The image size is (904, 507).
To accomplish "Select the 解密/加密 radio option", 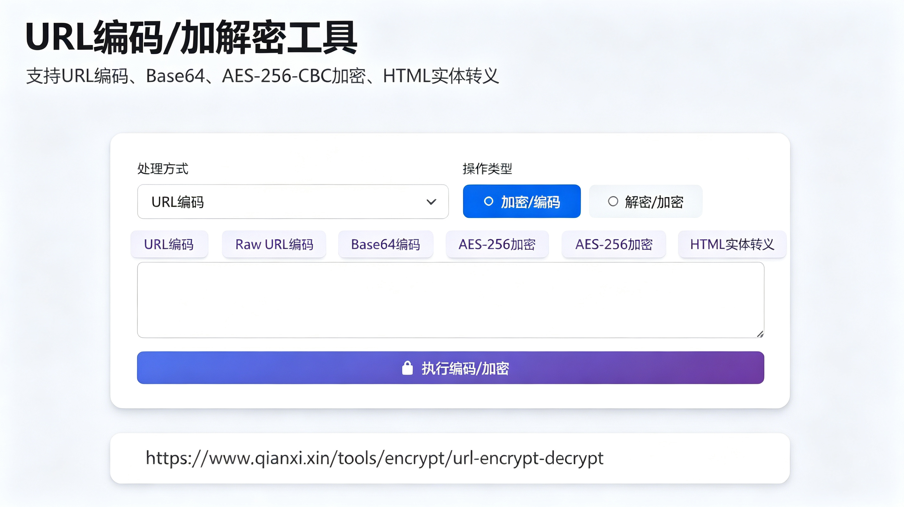I will click(646, 201).
